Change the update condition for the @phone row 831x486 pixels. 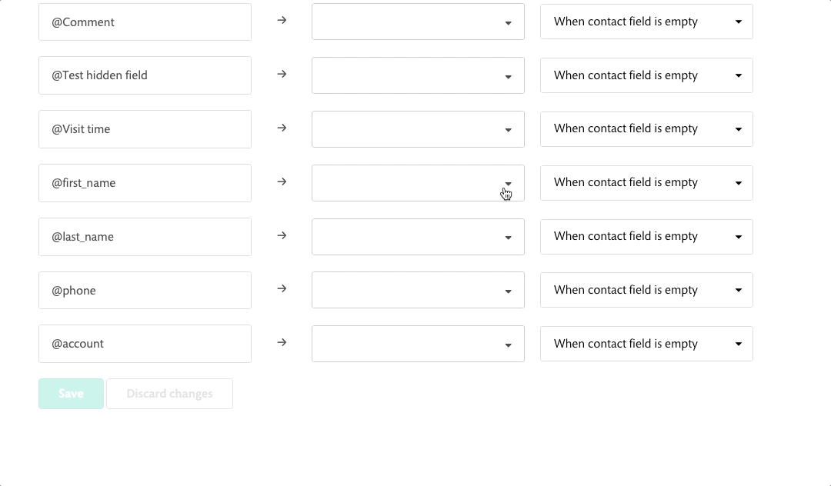pos(646,290)
